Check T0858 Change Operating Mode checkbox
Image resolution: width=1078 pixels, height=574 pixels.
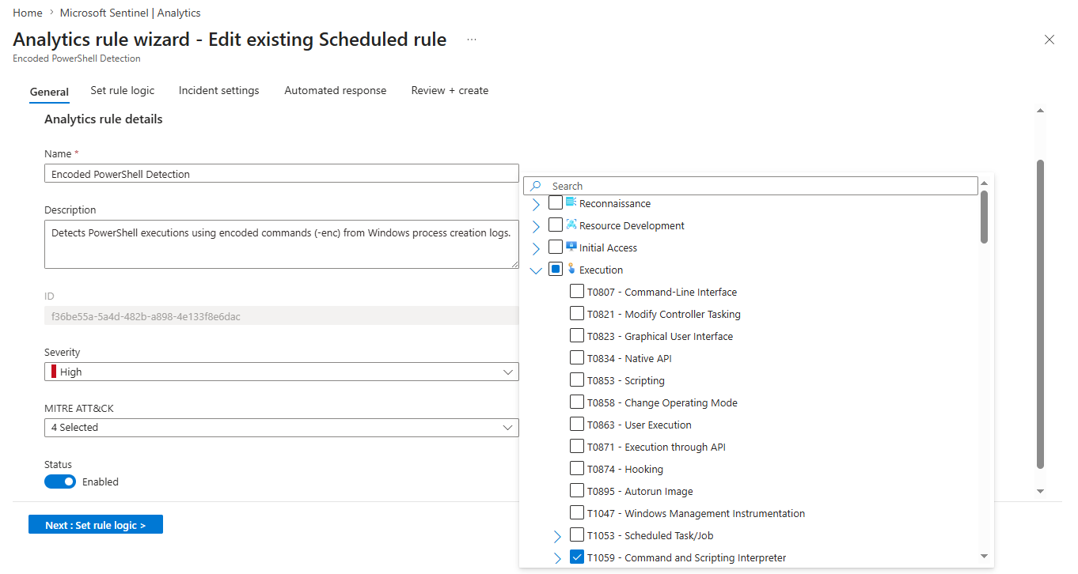click(577, 402)
